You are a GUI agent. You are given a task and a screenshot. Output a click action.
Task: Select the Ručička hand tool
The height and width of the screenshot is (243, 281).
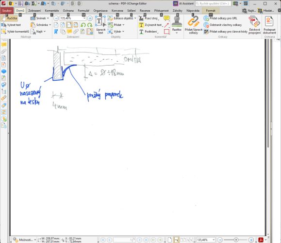coord(9,18)
